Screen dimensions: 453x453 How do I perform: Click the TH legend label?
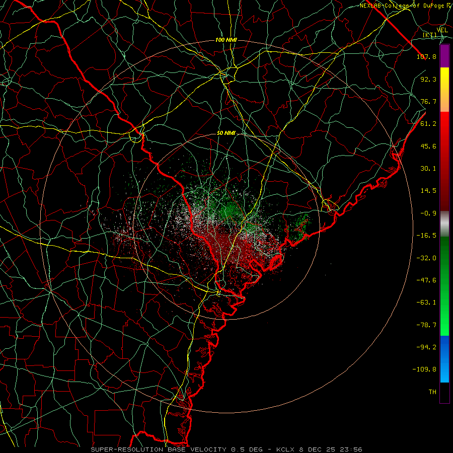(432, 392)
